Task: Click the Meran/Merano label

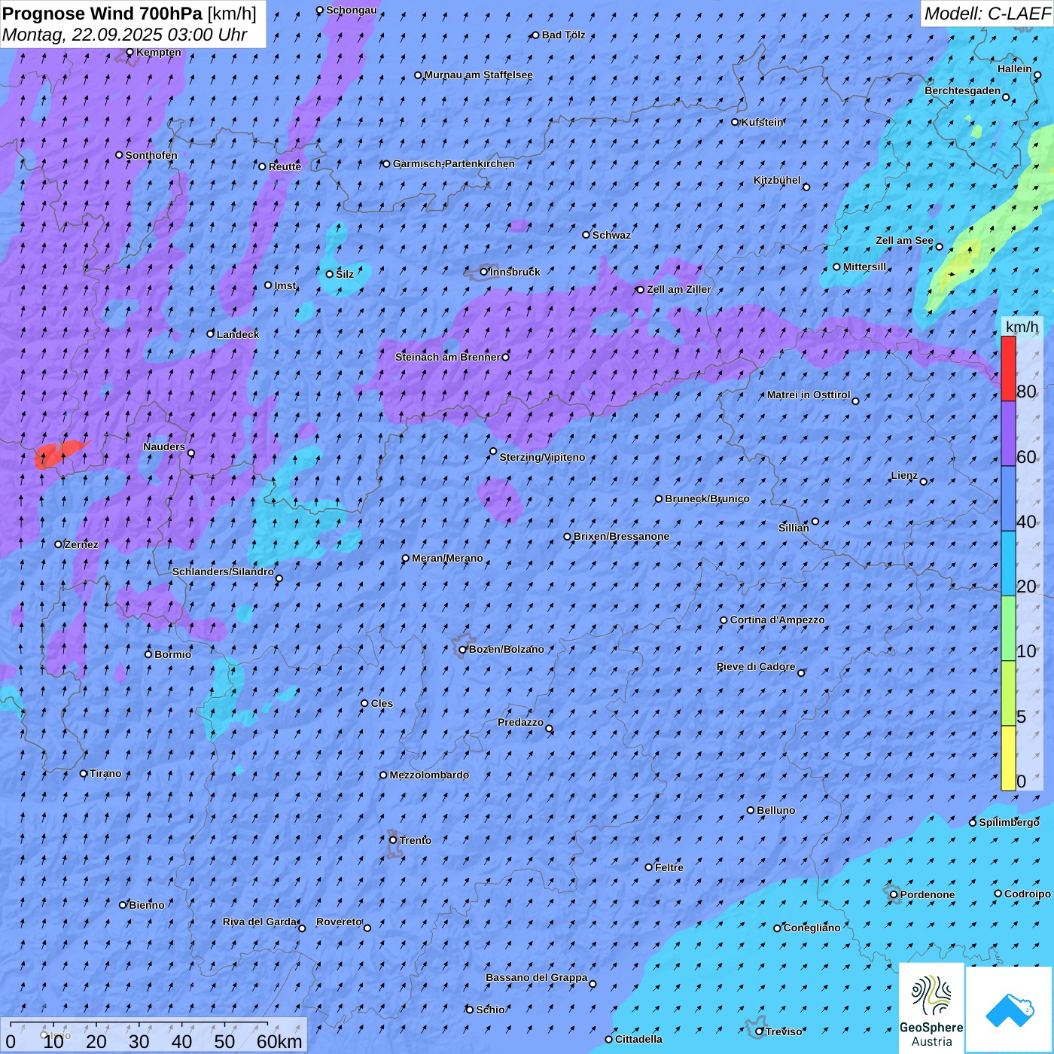Action: 447,558
